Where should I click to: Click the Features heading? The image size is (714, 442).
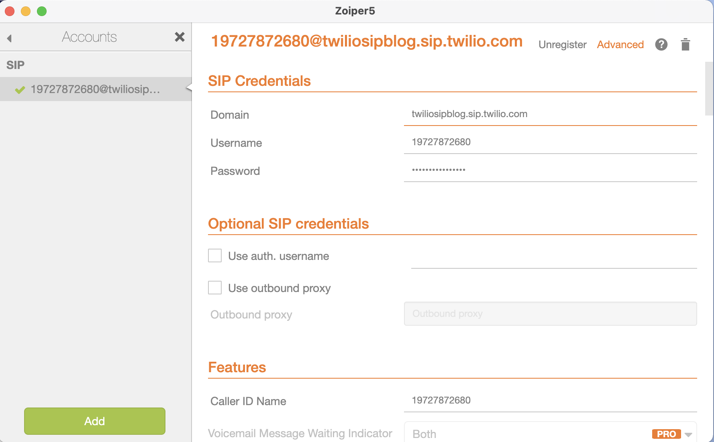237,367
